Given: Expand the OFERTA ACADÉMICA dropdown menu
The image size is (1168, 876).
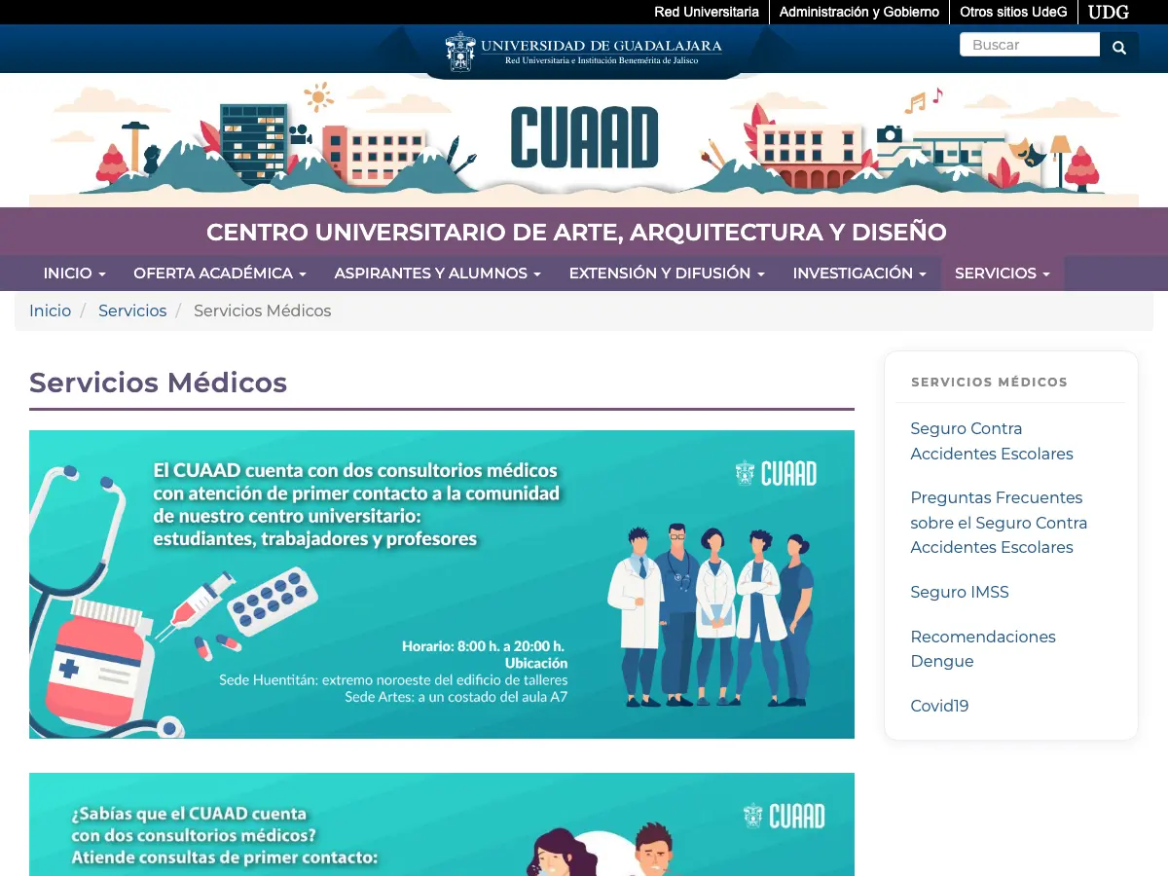Looking at the screenshot, I should pyautogui.click(x=220, y=274).
